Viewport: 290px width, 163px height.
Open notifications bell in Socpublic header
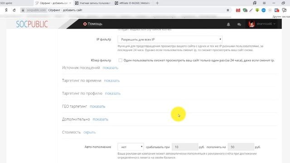click(228, 24)
